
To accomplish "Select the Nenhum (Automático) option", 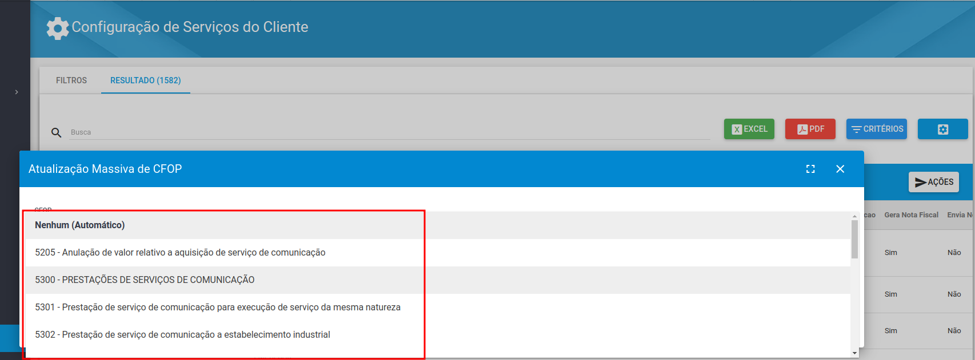I will tap(438, 225).
